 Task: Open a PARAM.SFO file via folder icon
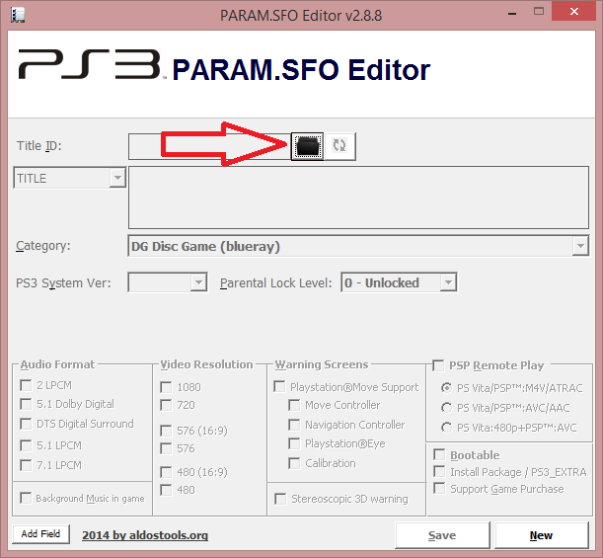click(x=307, y=146)
